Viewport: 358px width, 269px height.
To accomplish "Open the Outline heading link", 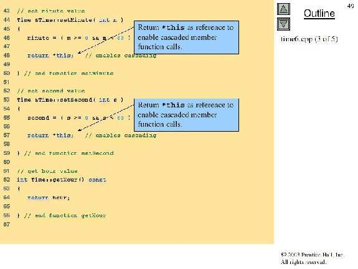I will [319, 14].
